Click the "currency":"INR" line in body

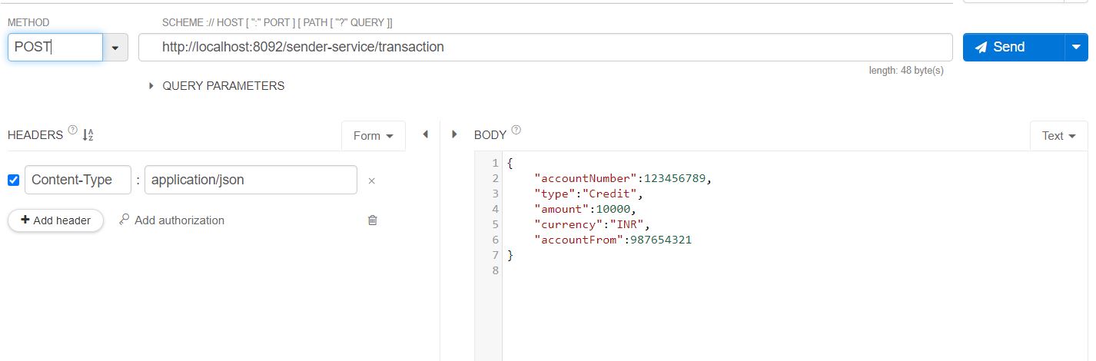pyautogui.click(x=592, y=224)
